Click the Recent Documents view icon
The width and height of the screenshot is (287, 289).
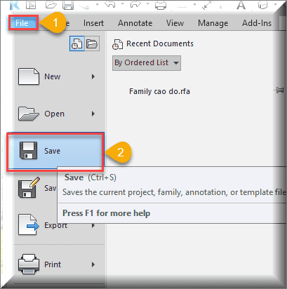[x=77, y=43]
